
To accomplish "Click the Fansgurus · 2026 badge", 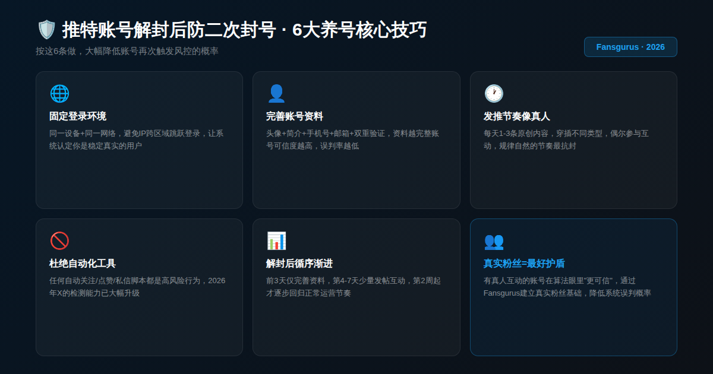I will click(x=630, y=46).
